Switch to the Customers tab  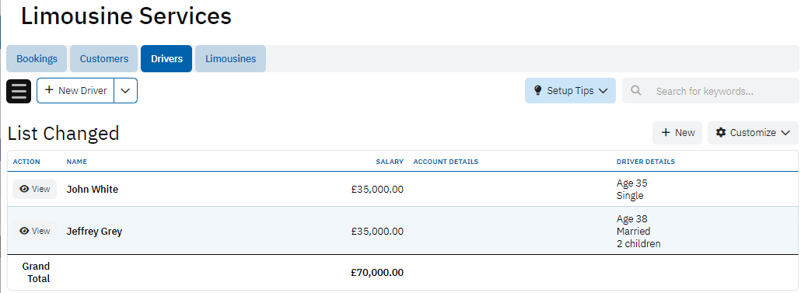[103, 59]
